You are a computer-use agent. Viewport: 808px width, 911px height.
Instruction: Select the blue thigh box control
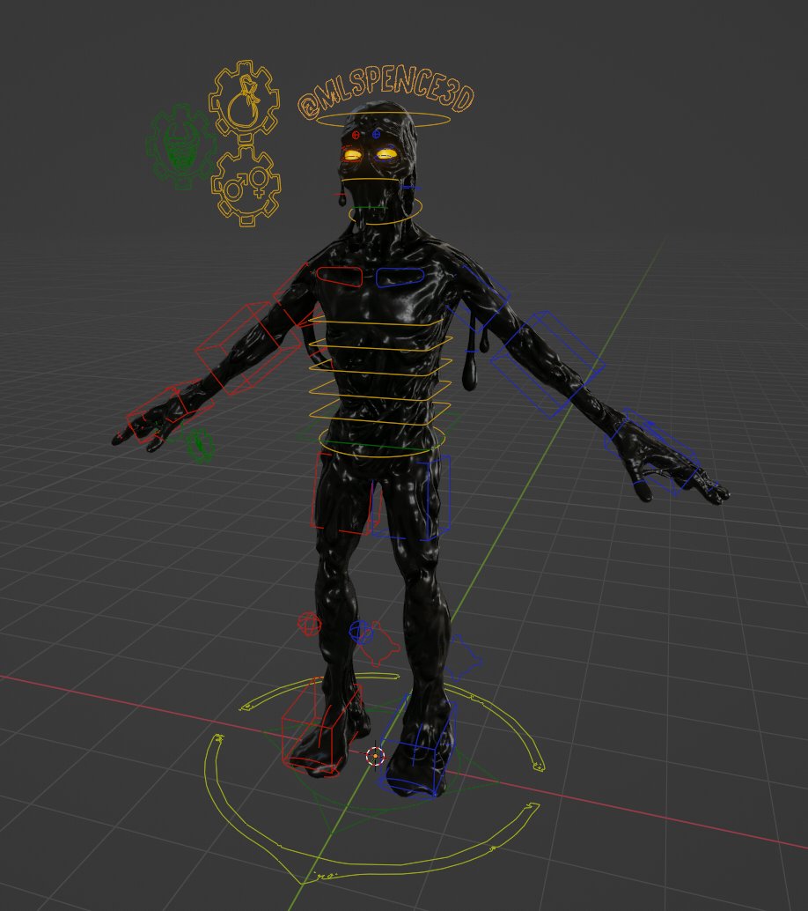(412, 497)
